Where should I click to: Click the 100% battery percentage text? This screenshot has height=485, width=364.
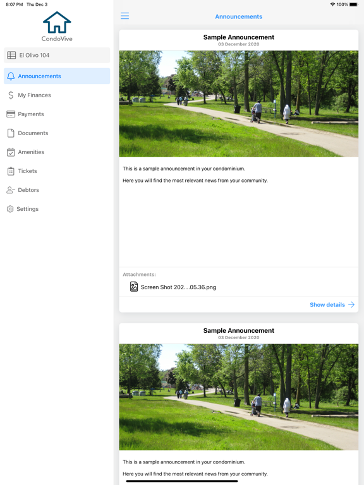pos(343,4)
